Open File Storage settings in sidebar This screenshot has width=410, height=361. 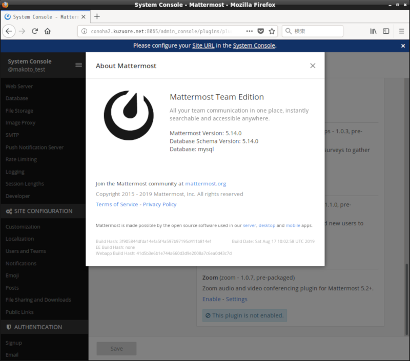(x=19, y=111)
